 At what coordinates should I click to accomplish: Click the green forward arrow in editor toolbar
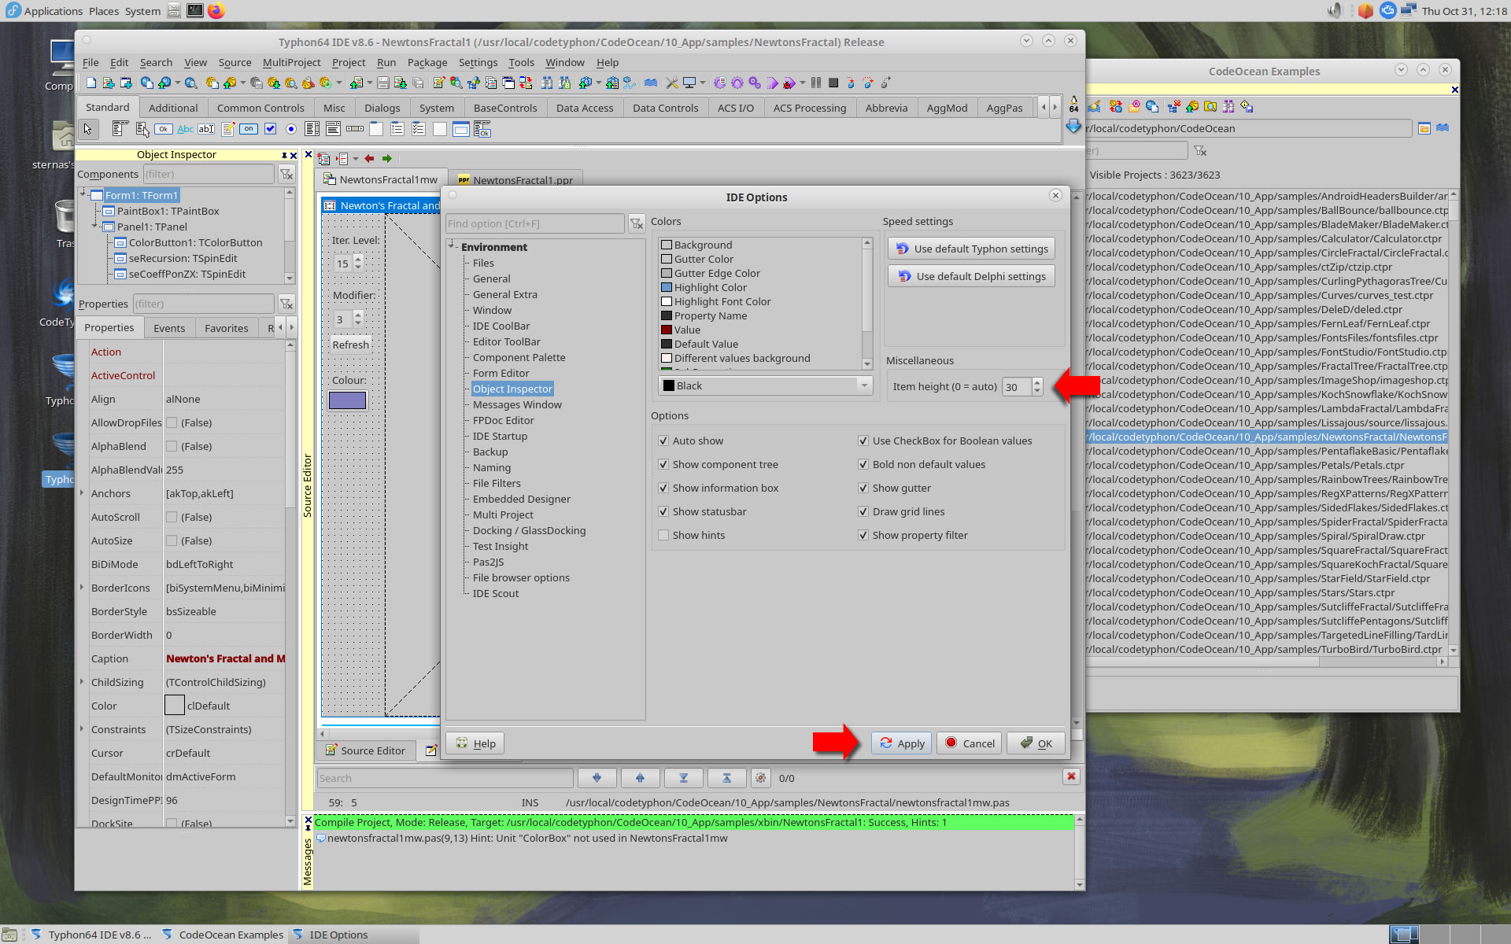point(386,159)
